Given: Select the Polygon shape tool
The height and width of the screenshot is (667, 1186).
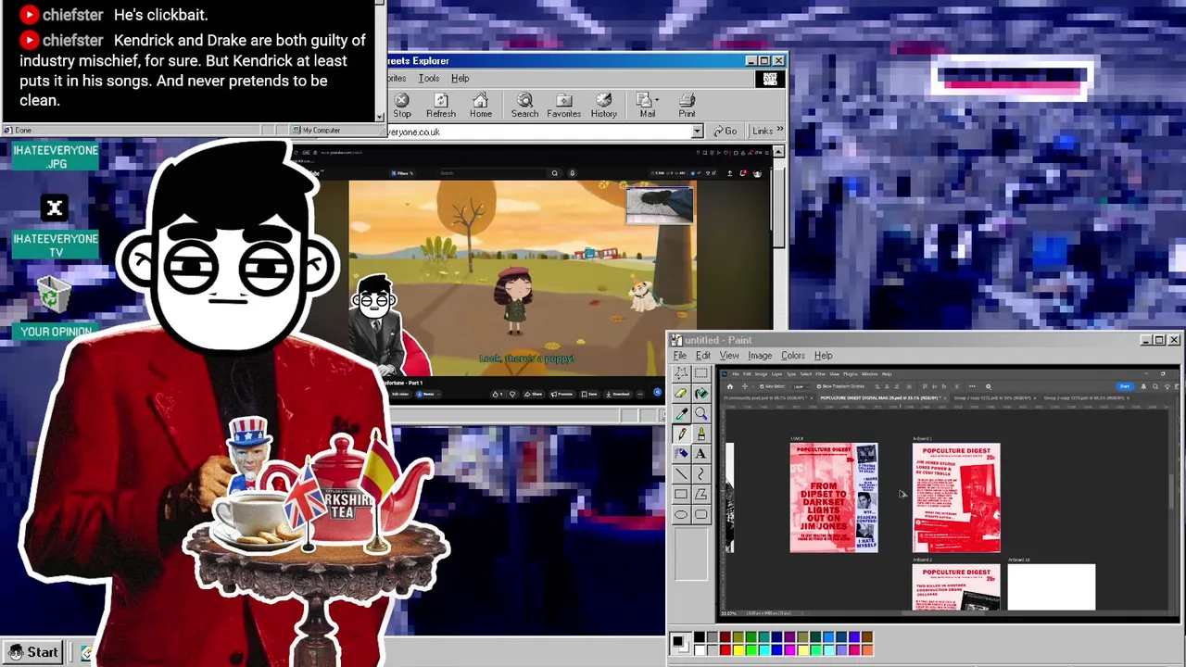Looking at the screenshot, I should tap(700, 495).
